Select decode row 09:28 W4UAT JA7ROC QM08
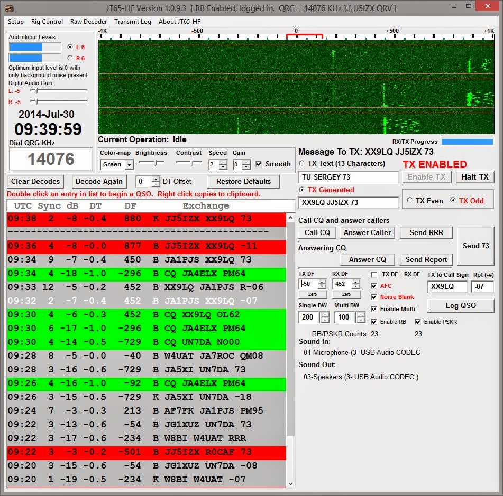Image resolution: width=503 pixels, height=496 pixels. click(147, 356)
